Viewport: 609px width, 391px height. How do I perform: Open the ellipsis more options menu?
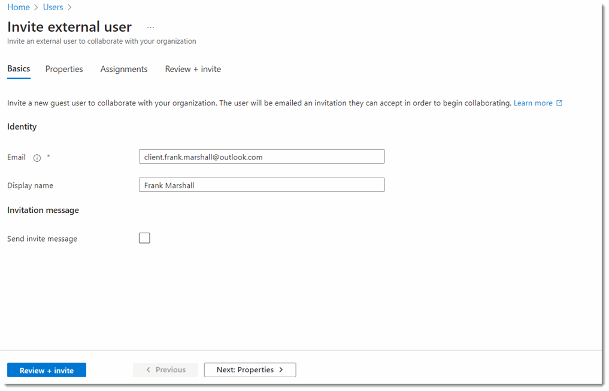pos(151,28)
